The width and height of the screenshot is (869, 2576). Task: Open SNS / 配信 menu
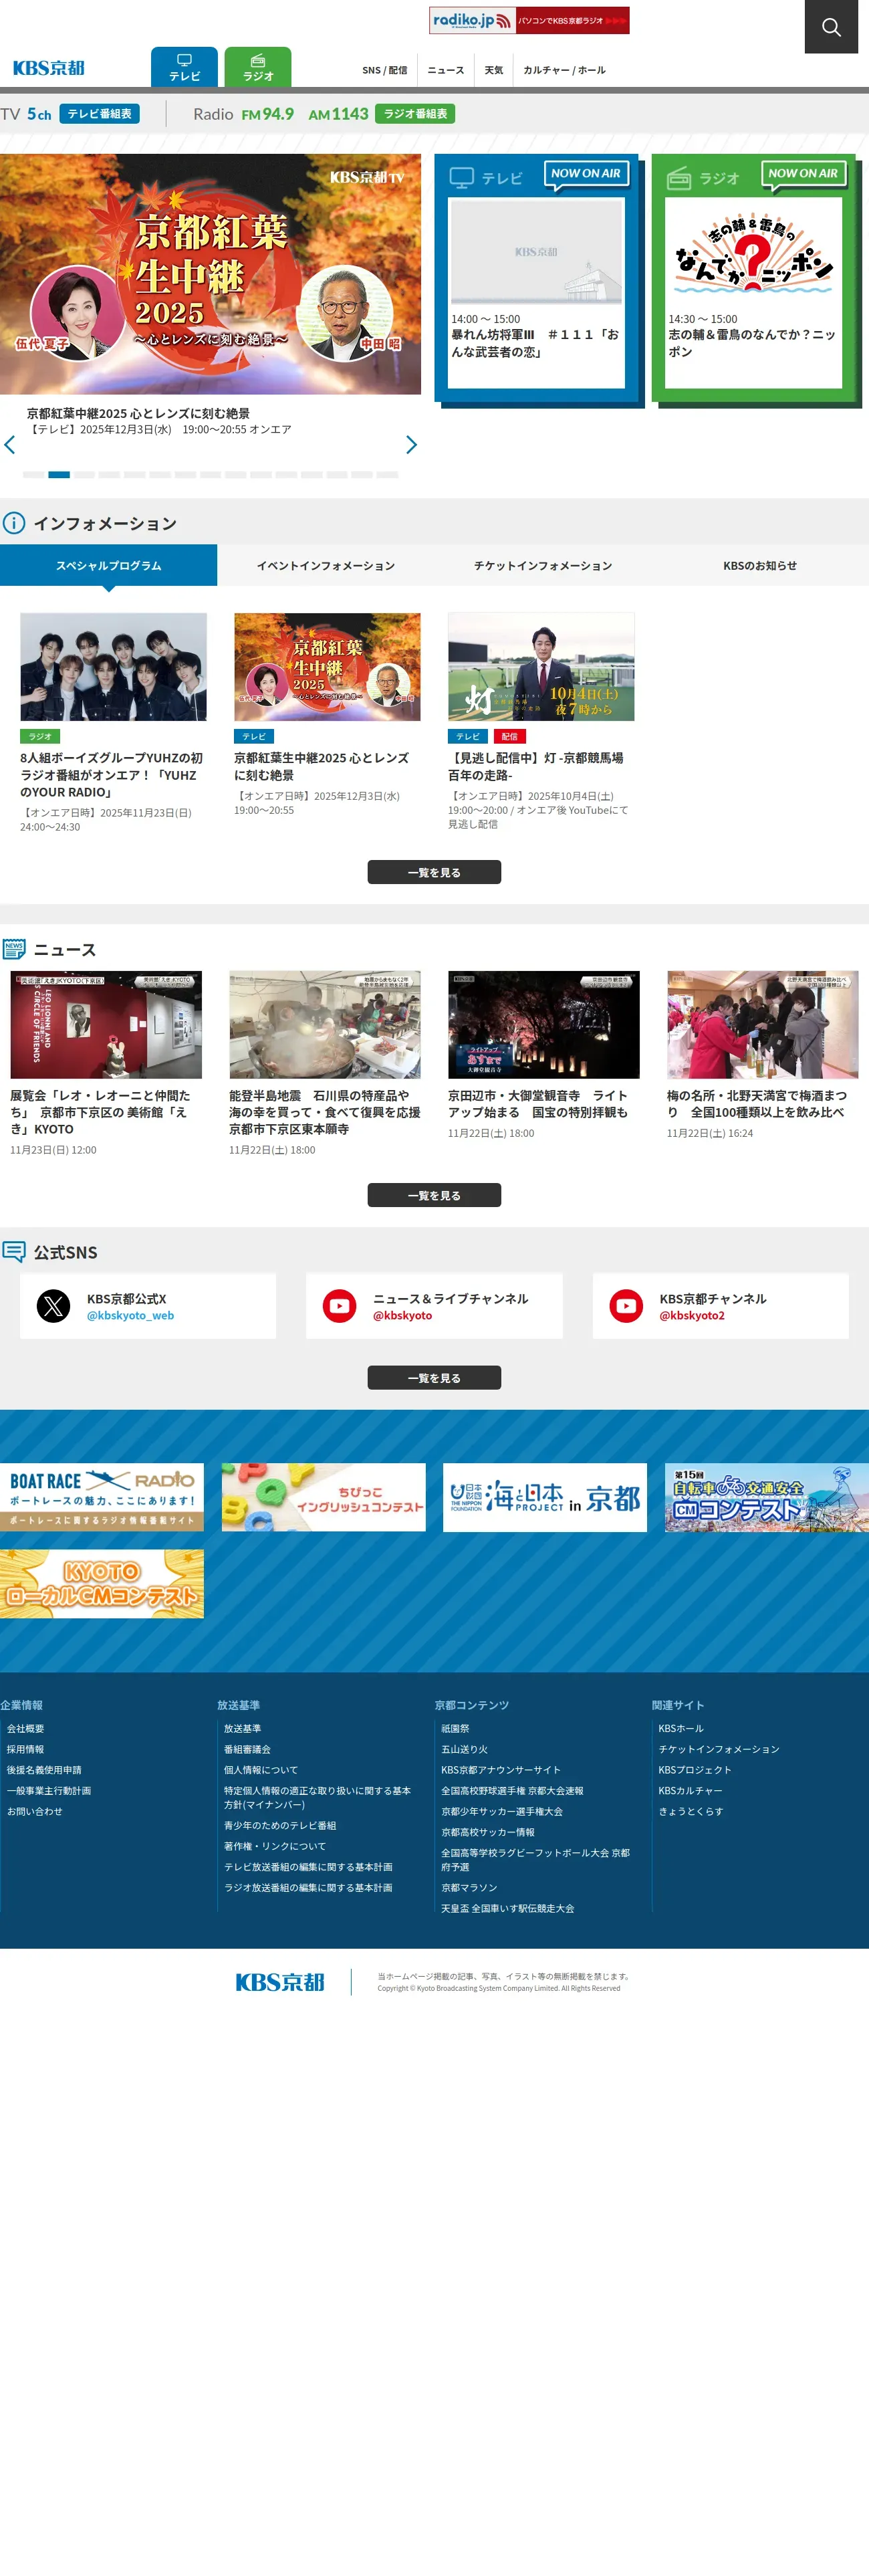[x=385, y=70]
